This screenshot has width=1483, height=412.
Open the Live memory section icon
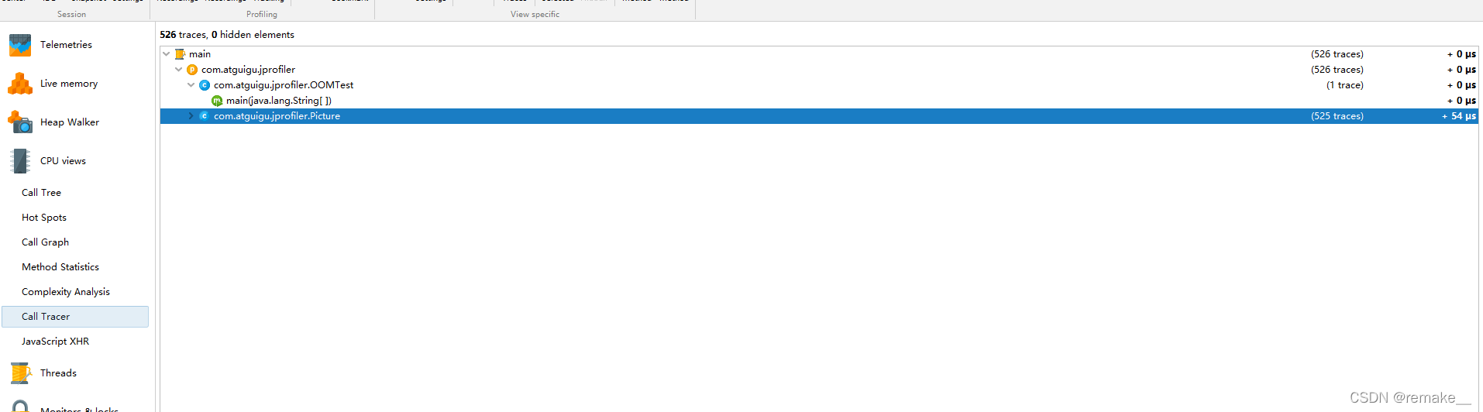[x=20, y=84]
